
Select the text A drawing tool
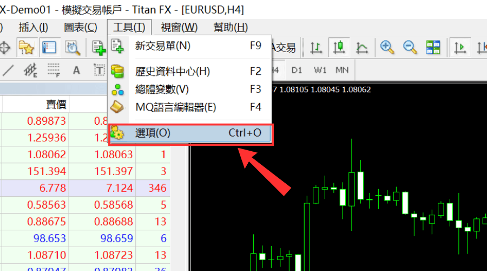76,70
